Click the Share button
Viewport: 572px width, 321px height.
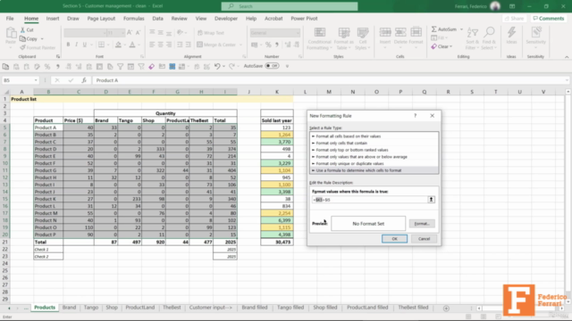pos(515,18)
